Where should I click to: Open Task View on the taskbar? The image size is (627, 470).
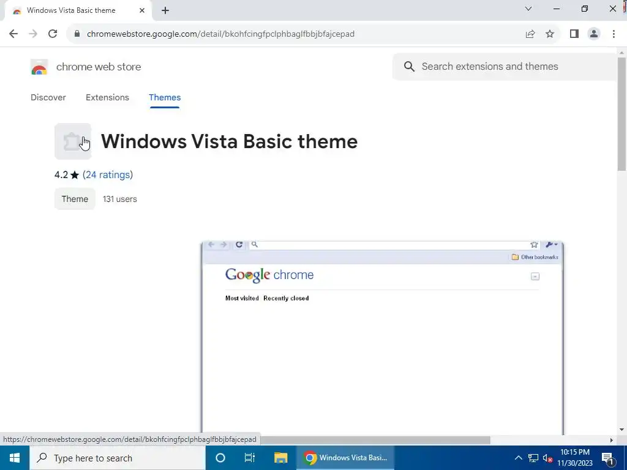coord(250,458)
